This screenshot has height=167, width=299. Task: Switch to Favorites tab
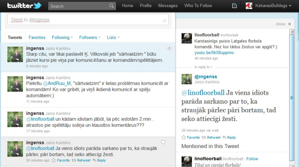(x=37, y=38)
